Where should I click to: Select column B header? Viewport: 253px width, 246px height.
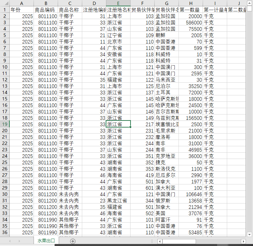coord(46,3)
